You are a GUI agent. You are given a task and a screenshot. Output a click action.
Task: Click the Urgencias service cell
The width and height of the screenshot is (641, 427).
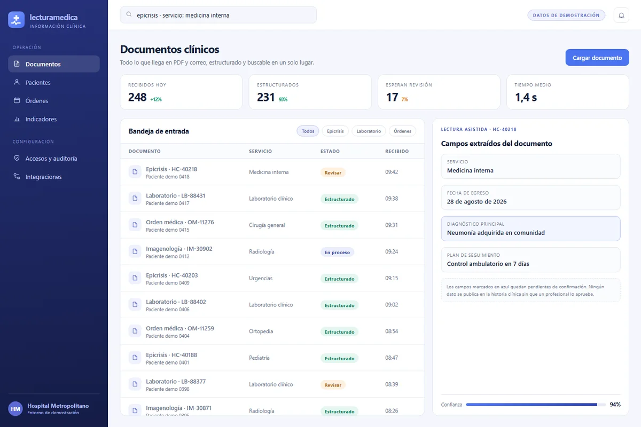261,278
